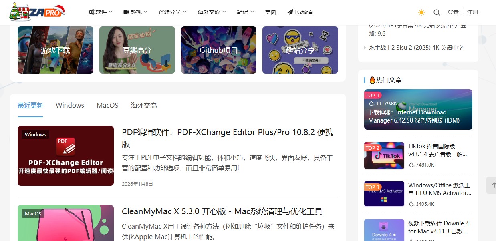Switch to the Windows tab

[70, 105]
